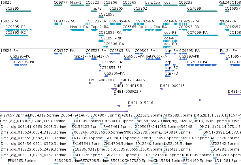Click transcript RpL24-RA label
The height and width of the screenshot is (165, 241).
[227, 21]
